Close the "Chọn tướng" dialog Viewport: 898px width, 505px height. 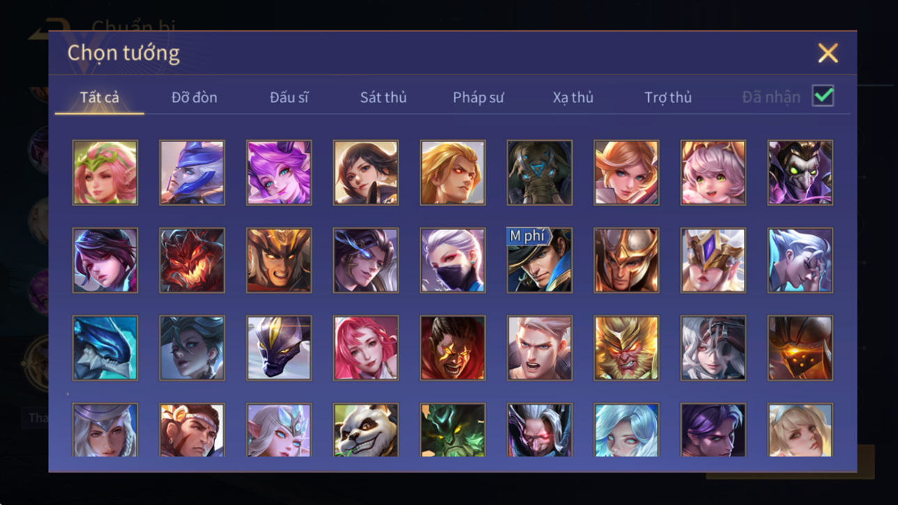828,53
